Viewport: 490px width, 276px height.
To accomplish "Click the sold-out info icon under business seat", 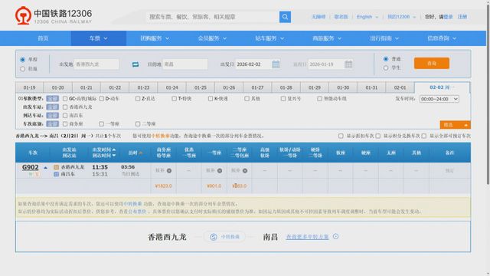I will click(x=169, y=170).
